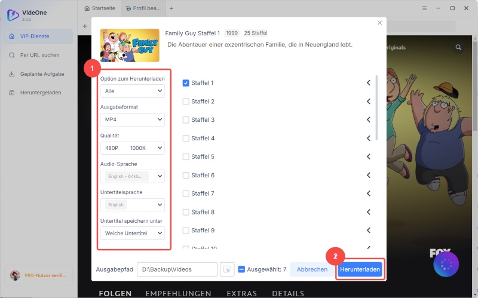Viewport: 478px width, 298px height.
Task: Toggle the Ausgewählt select-all checkbox
Action: [x=241, y=269]
